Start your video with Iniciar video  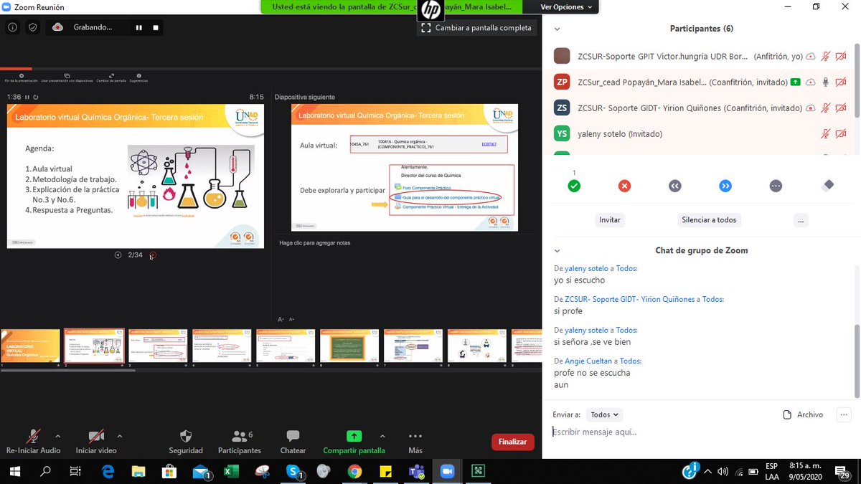tap(95, 437)
